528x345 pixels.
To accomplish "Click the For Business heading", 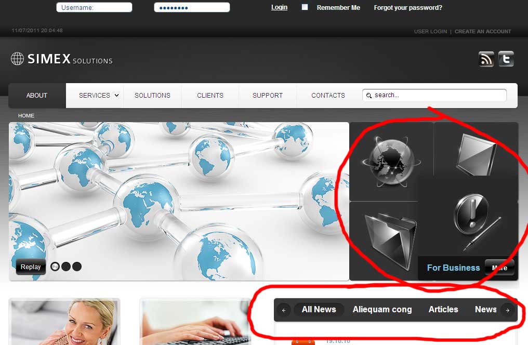I will point(453,268).
